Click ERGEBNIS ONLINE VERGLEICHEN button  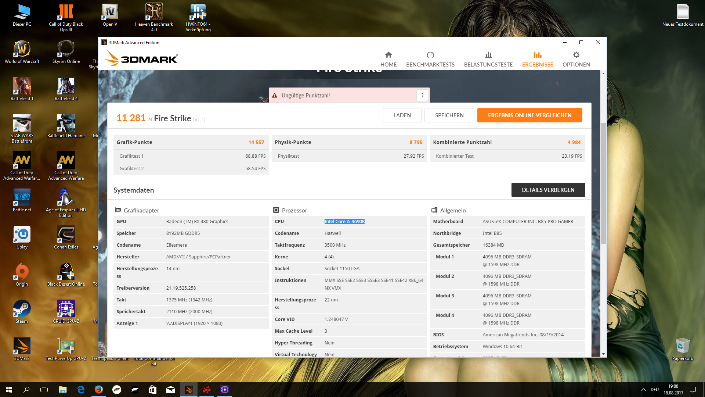529,115
